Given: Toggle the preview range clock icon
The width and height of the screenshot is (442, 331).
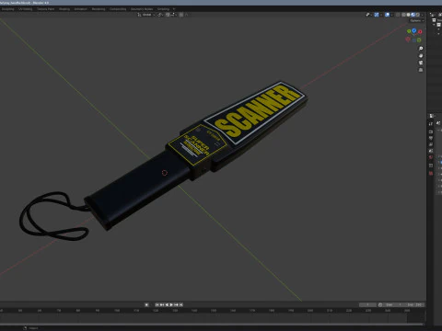Looking at the screenshot, I should click(x=380, y=304).
